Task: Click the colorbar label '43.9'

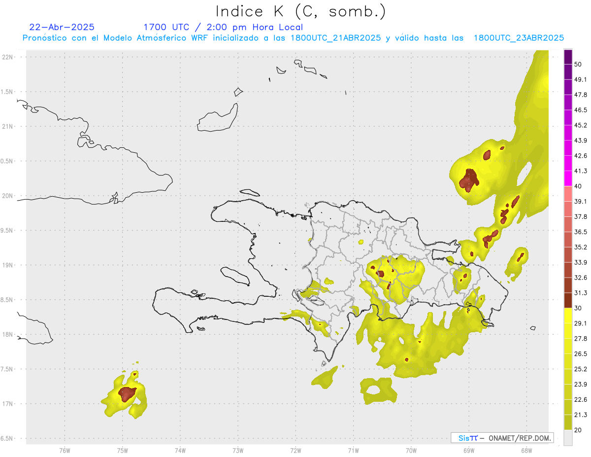Action: tap(581, 141)
